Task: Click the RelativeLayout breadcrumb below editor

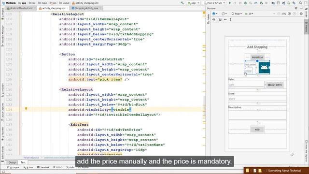Action: pyautogui.click(x=31, y=158)
